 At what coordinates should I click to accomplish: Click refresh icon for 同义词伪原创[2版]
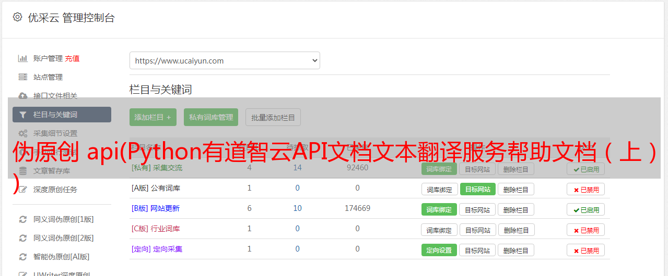tap(23, 238)
